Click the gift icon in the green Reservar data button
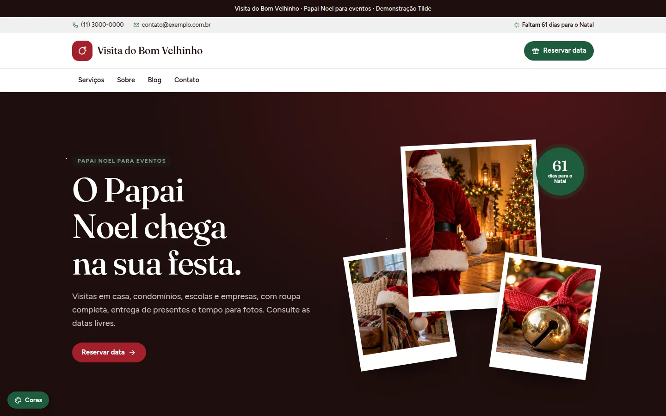Image resolution: width=666 pixels, height=416 pixels. coord(535,51)
